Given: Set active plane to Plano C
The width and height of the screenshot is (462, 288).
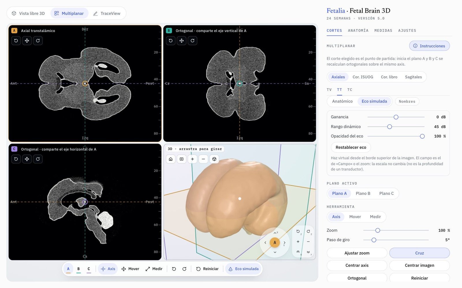Looking at the screenshot, I should pos(386,194).
